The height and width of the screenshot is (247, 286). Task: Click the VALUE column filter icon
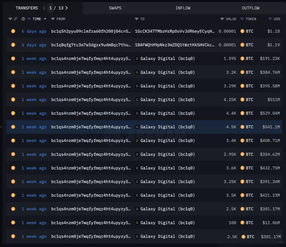pos(222,19)
